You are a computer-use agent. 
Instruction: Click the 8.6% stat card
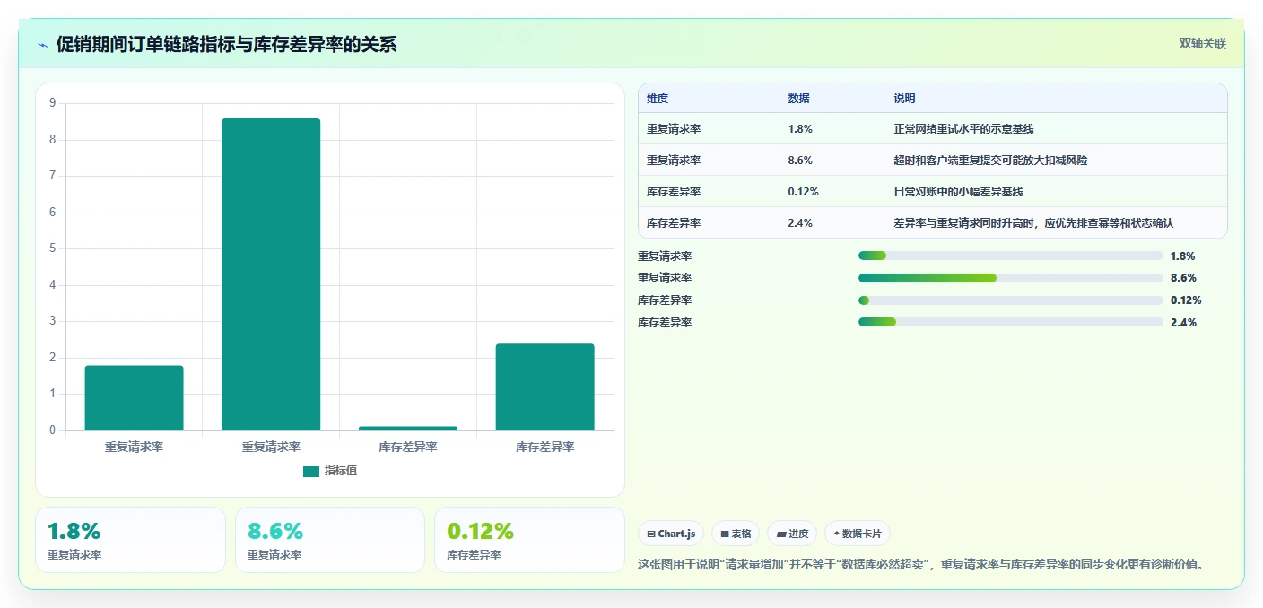click(330, 540)
